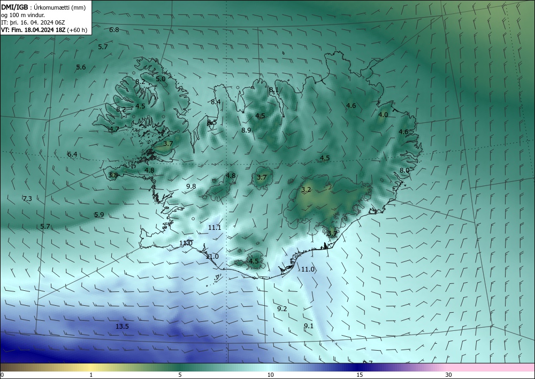Click the 11.1 value label
Viewport: 535px width, 379px height.
coord(215,228)
